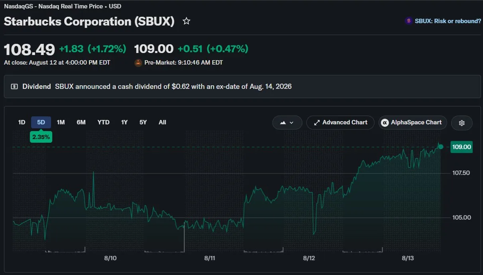Click the 2.35% change badge
This screenshot has width=483, height=275.
pos(41,137)
